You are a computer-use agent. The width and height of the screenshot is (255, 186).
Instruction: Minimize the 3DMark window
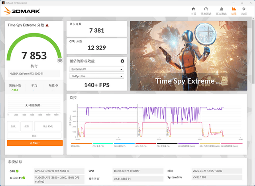[x=233, y=3]
